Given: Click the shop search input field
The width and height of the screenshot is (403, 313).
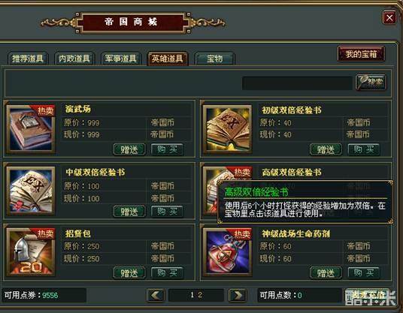Looking at the screenshot, I should 297,83.
